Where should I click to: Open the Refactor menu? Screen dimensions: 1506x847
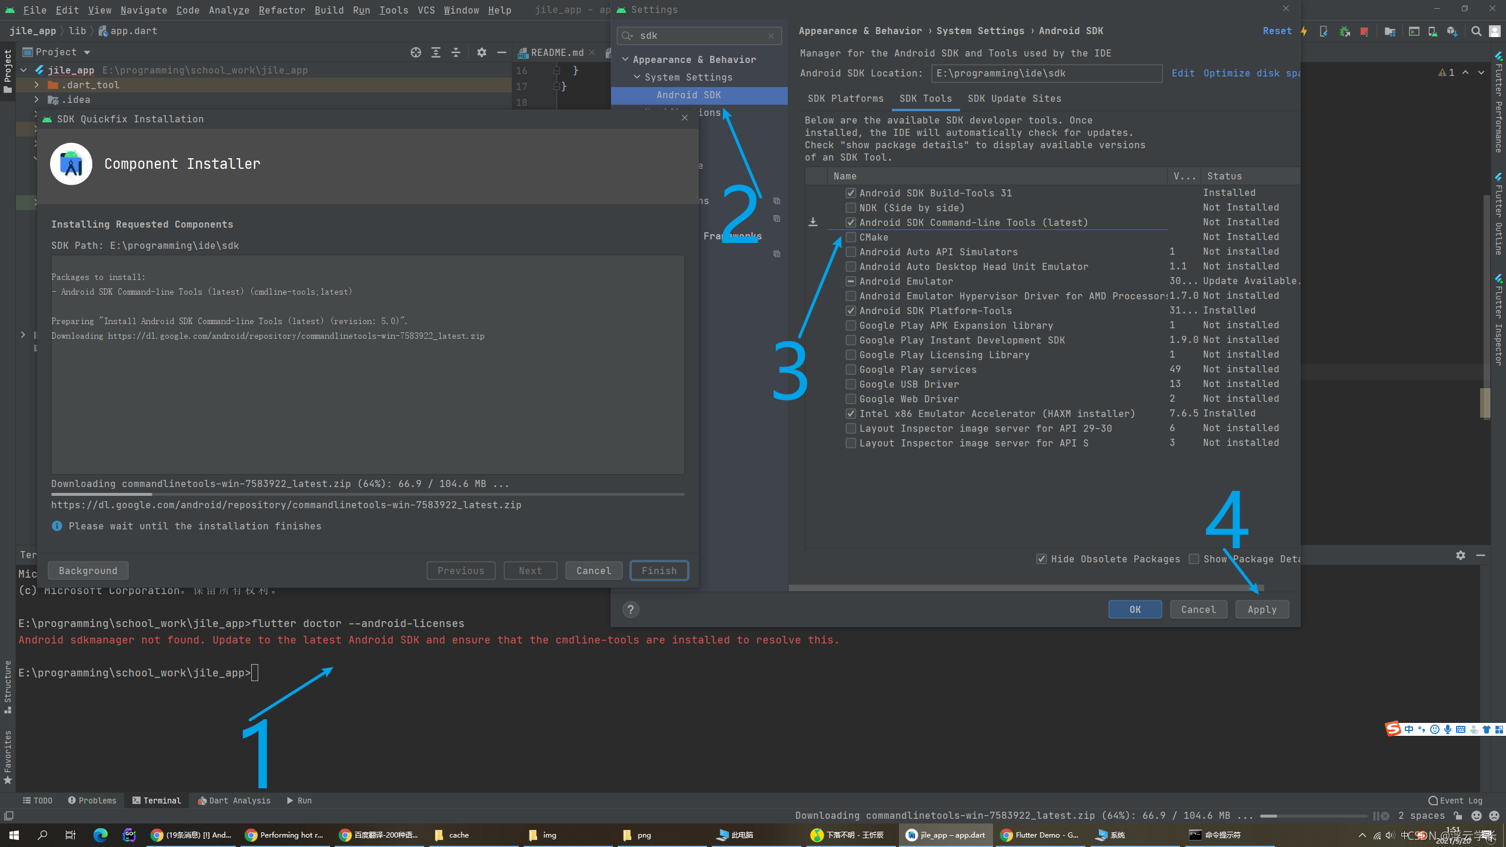(282, 10)
